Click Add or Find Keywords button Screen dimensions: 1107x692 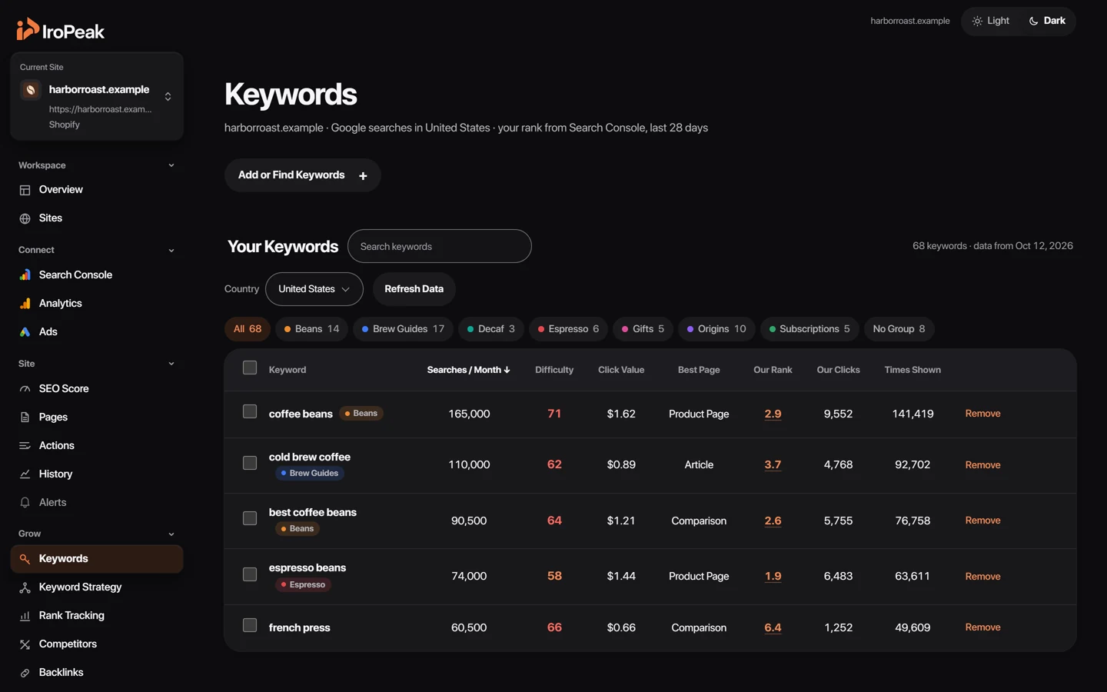tap(303, 175)
